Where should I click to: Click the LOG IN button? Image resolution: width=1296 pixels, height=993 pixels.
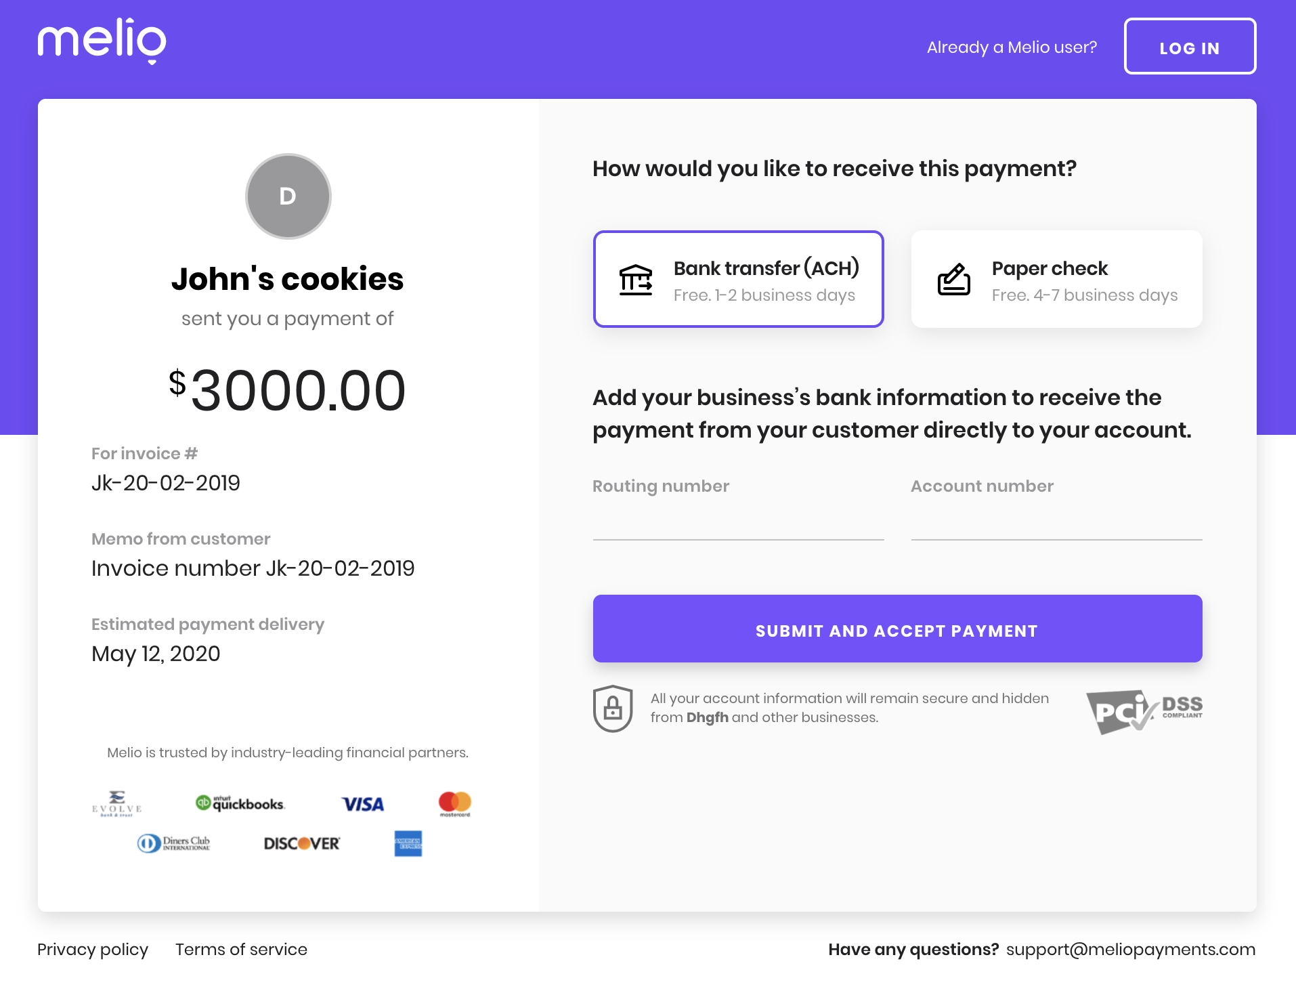[x=1190, y=46]
